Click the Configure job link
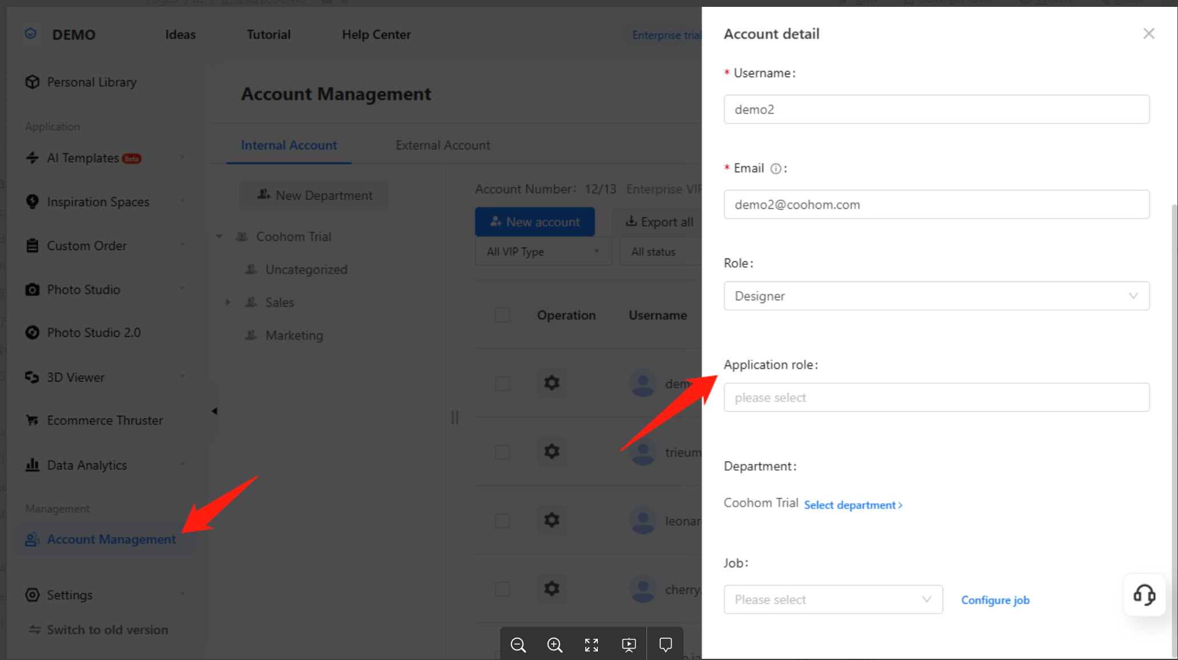The image size is (1178, 660). [x=995, y=600]
